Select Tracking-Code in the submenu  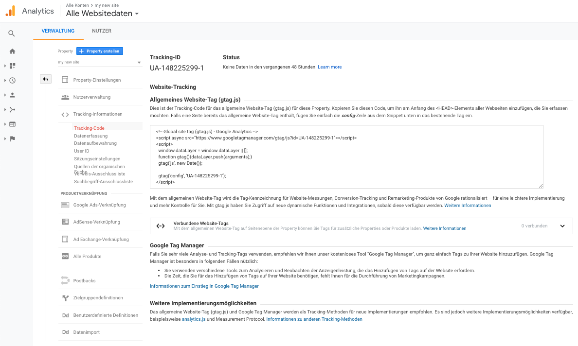click(x=89, y=128)
